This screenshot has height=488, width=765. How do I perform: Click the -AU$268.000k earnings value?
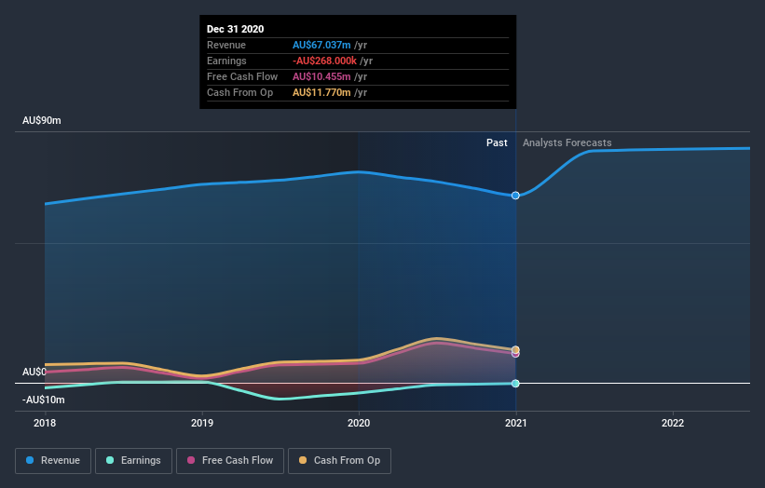[x=324, y=61]
